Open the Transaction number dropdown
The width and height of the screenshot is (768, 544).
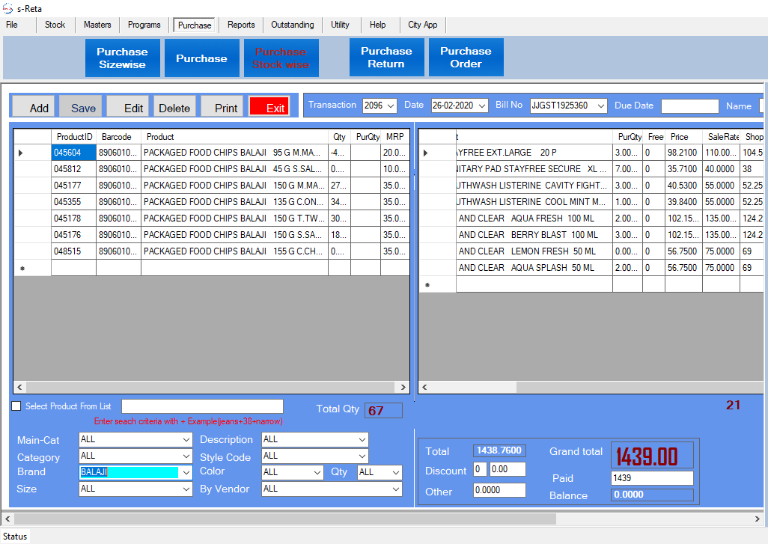pos(391,106)
